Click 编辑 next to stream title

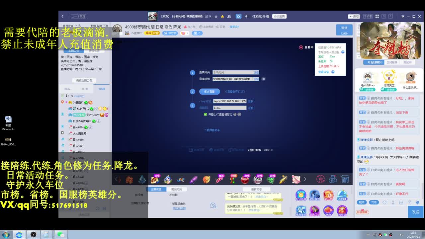(x=256, y=79)
